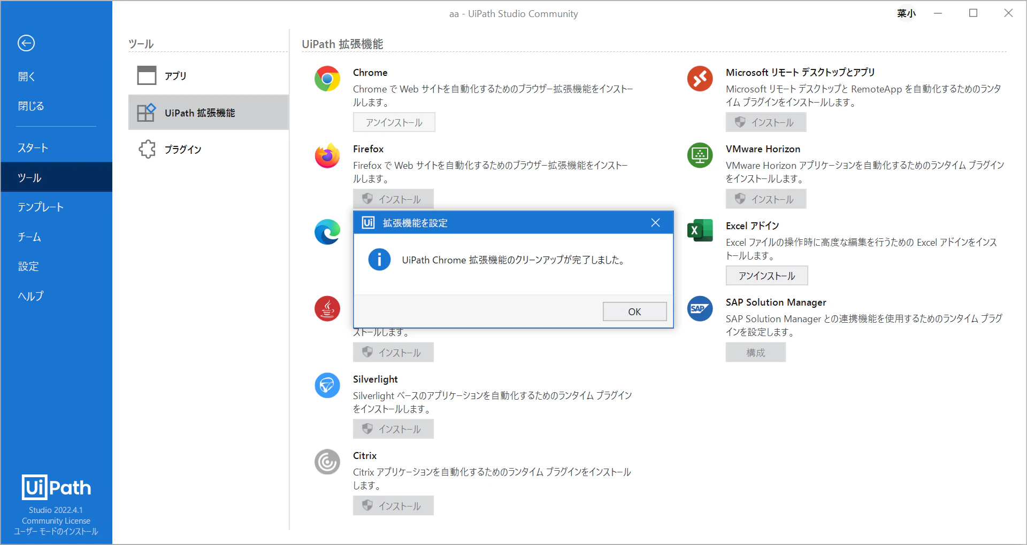Select 閉じる in the sidebar
1027x545 pixels.
(56, 106)
